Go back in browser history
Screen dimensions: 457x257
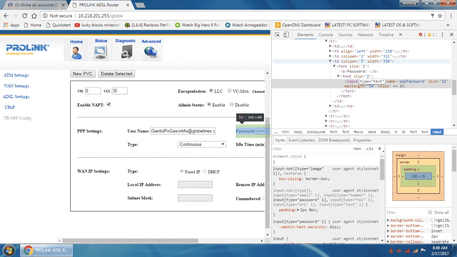[x=6, y=16]
